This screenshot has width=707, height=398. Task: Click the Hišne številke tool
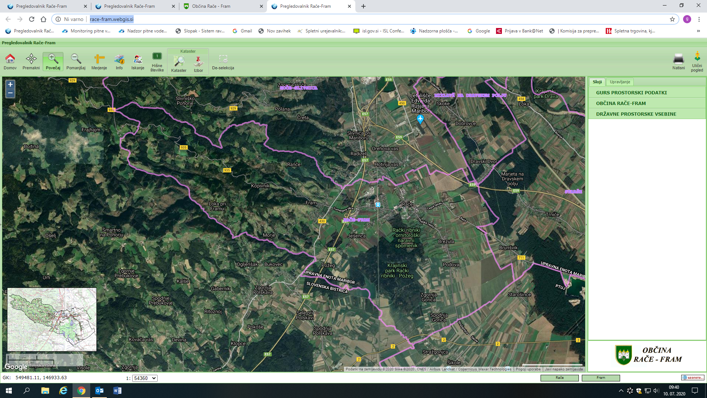click(157, 61)
